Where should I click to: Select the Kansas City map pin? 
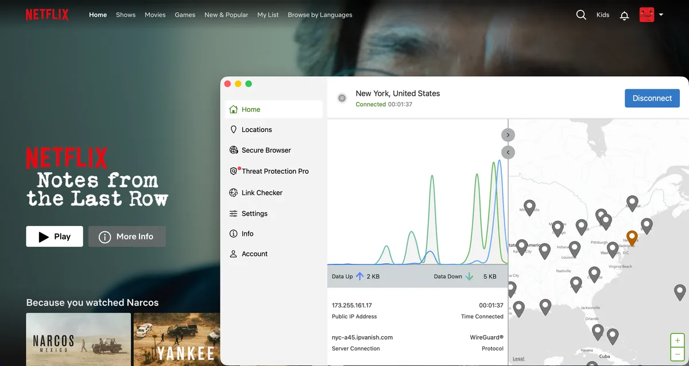[521, 247]
